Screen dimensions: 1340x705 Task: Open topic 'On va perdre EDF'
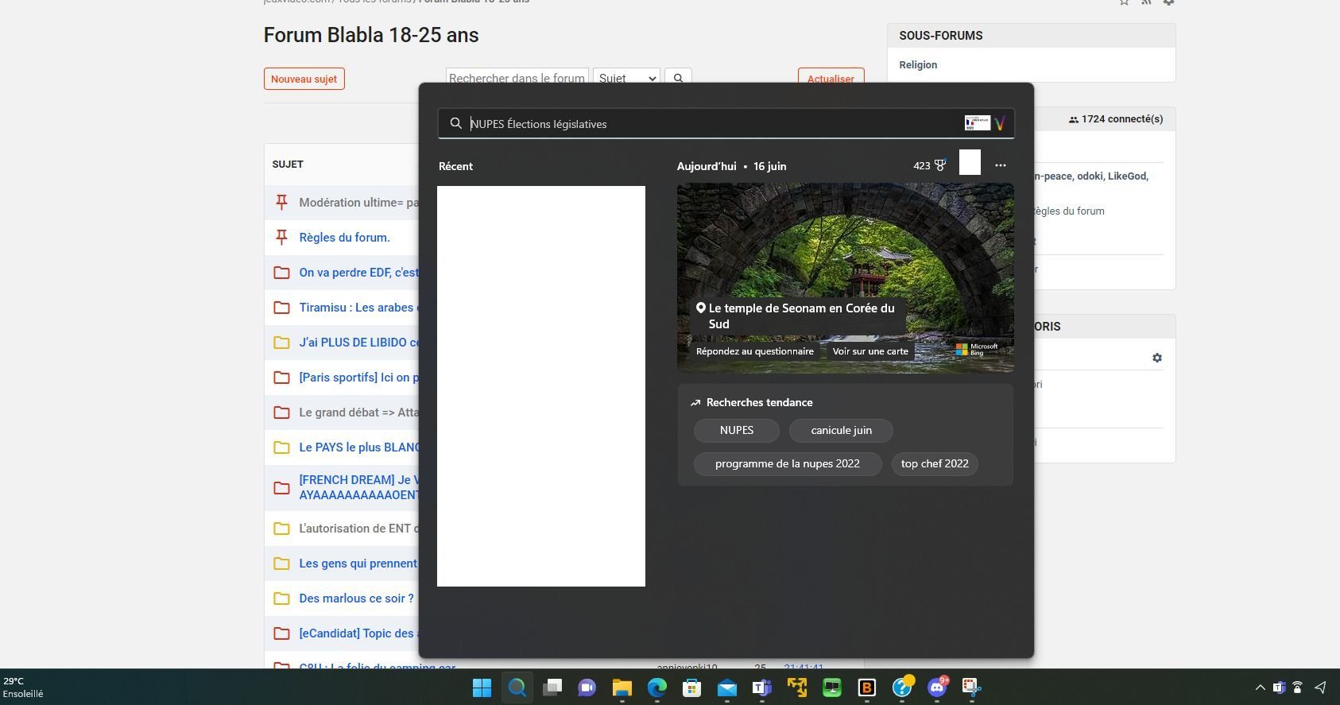pyautogui.click(x=358, y=272)
